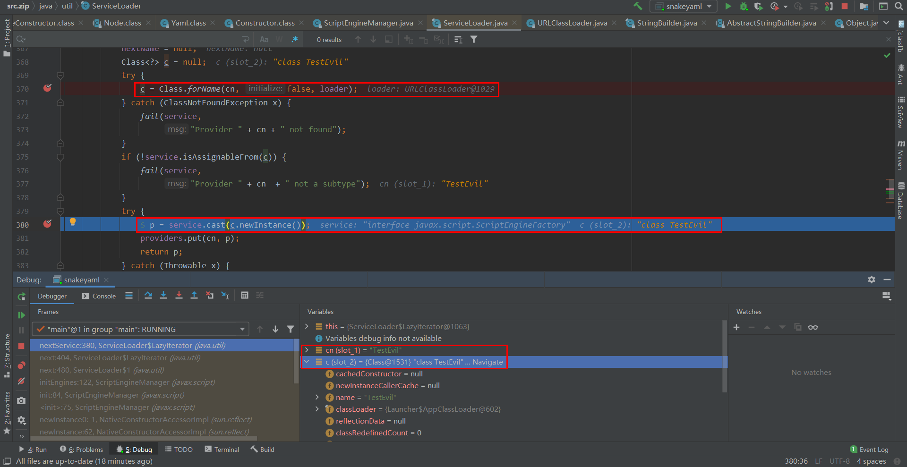
Task: Open the Project tool window
Action: pos(7,38)
